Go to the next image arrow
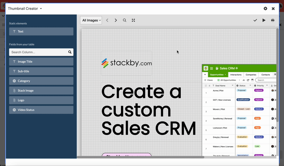 [x=116, y=20]
